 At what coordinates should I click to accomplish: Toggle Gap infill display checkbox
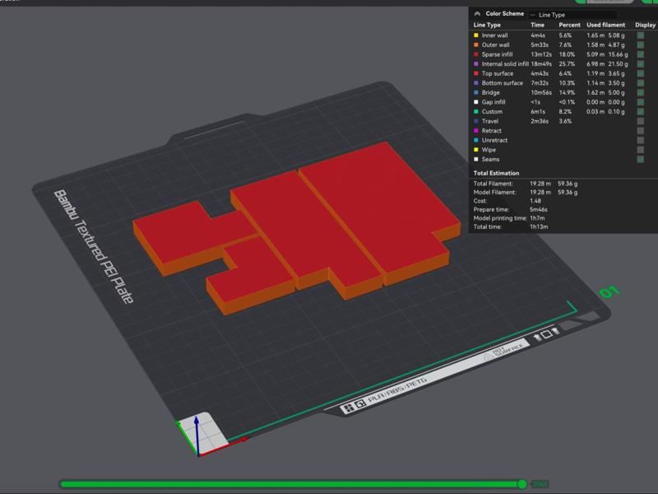click(640, 102)
